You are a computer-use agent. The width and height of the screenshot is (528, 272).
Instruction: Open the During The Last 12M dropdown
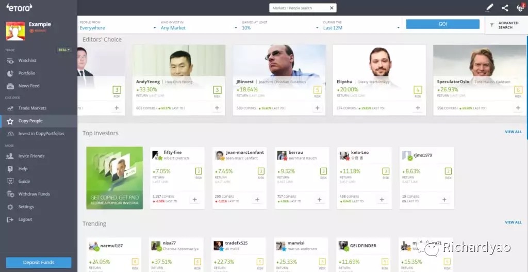pos(361,28)
